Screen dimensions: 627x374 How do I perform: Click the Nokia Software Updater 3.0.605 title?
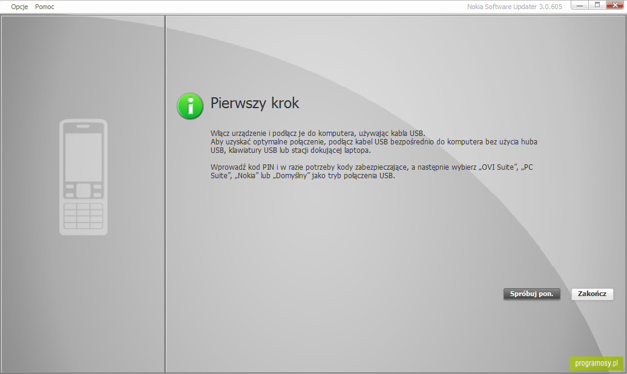pos(514,7)
